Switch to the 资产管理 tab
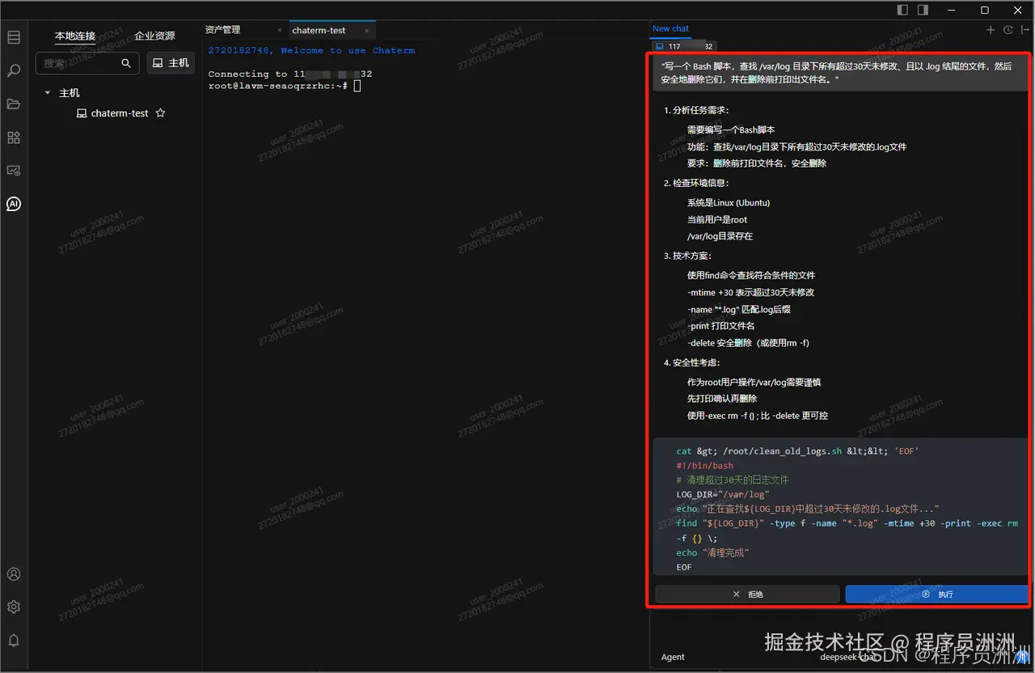 point(224,28)
